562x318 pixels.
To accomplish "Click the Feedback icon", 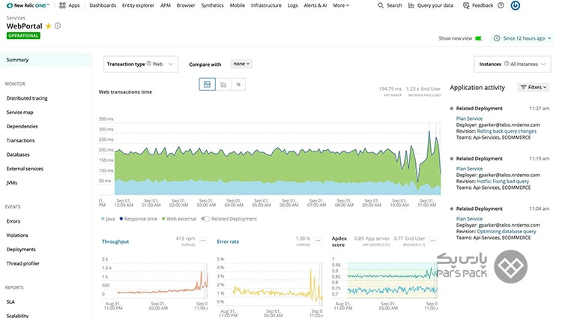I will tap(466, 5).
